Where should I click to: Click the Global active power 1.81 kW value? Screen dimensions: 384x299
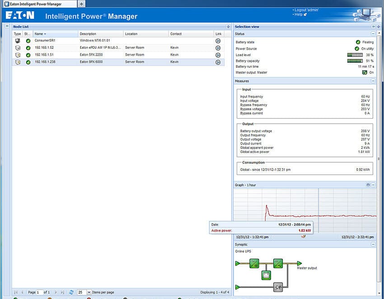(364, 152)
